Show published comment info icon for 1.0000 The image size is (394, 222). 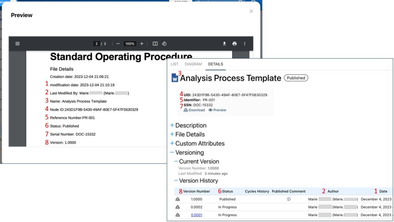(289, 199)
